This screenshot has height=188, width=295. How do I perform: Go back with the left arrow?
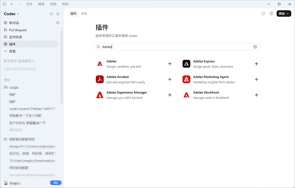pos(12,4)
